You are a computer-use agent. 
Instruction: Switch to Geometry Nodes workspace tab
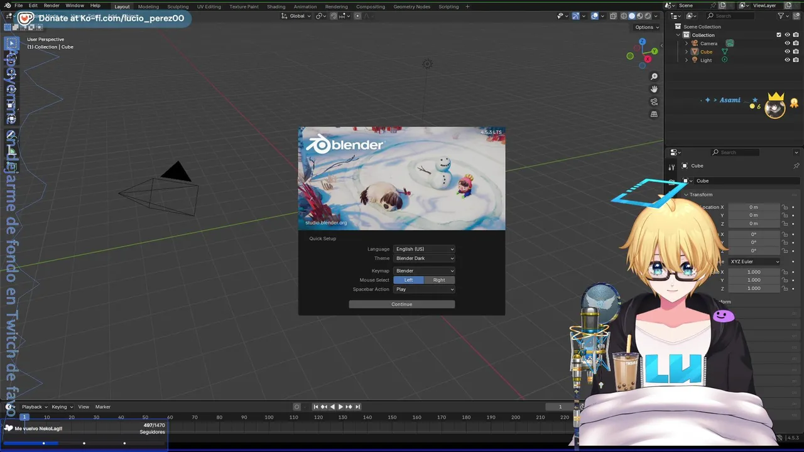[411, 6]
